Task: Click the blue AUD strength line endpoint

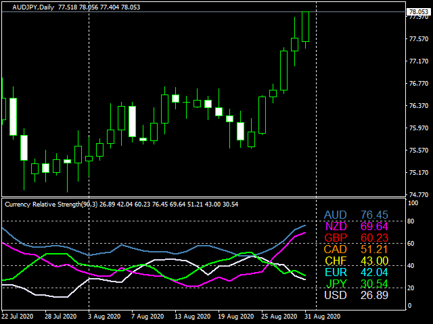Action: click(305, 225)
